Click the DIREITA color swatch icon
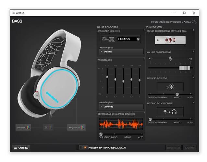 point(28,127)
